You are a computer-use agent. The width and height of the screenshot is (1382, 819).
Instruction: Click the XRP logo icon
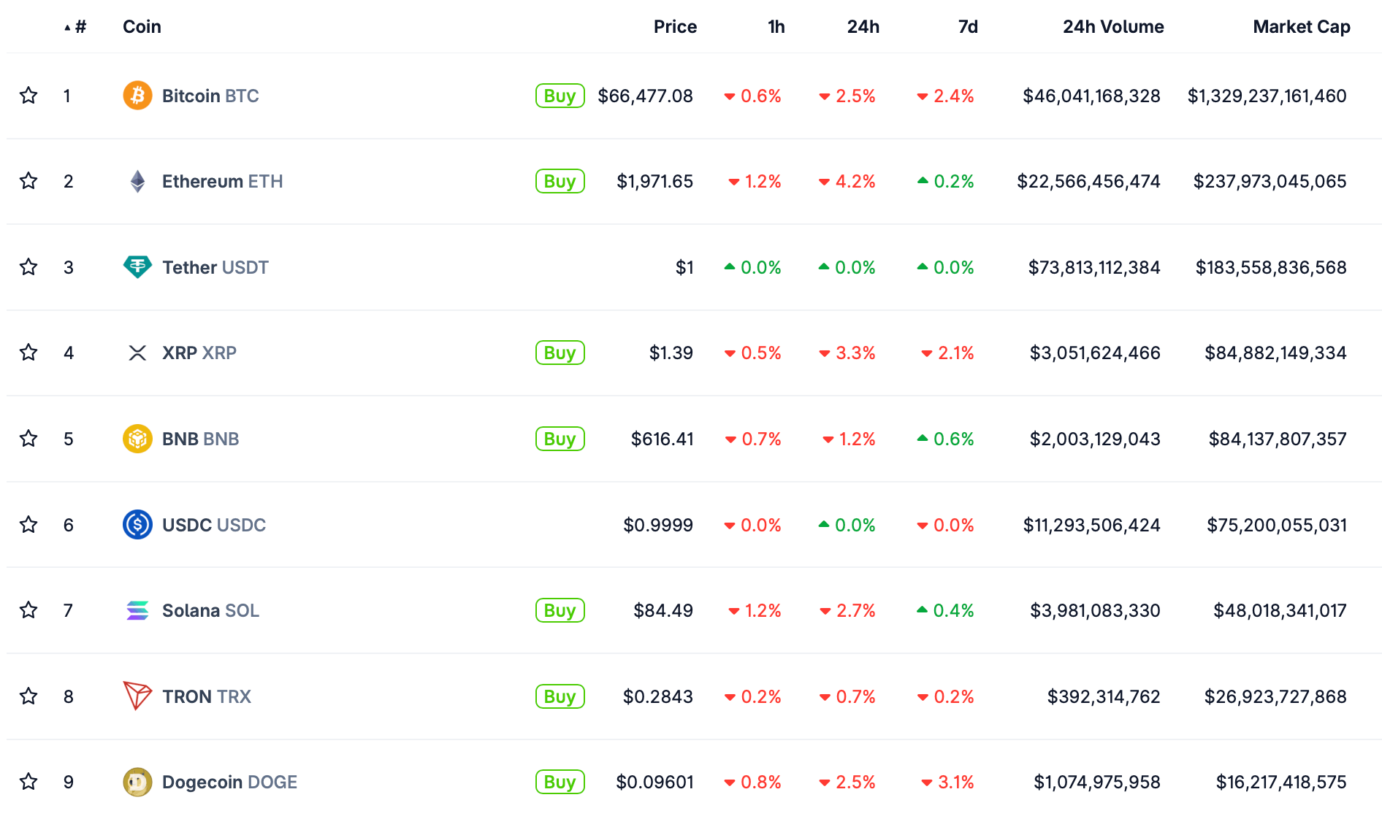(x=137, y=353)
